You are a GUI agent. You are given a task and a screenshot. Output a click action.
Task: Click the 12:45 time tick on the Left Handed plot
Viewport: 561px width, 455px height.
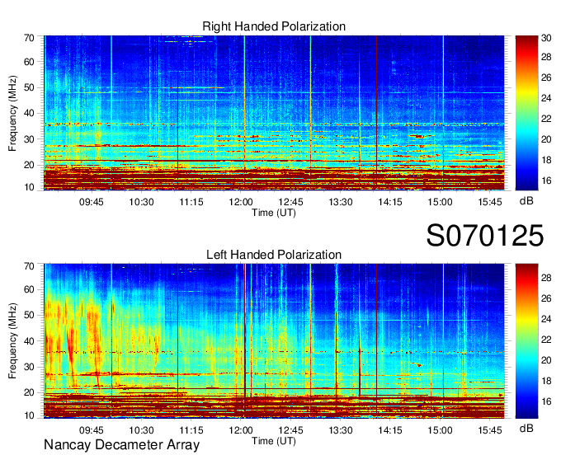(x=291, y=430)
